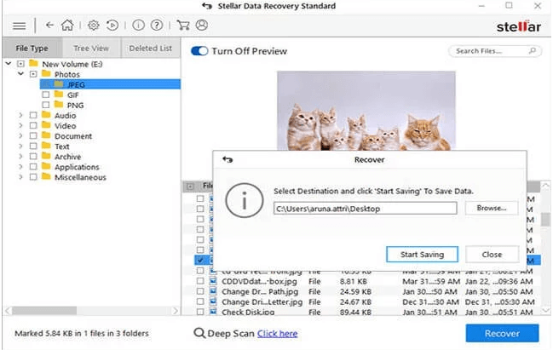Screen dimensions: 553x350
Task: Click the resume recovery icon
Action: (112, 26)
